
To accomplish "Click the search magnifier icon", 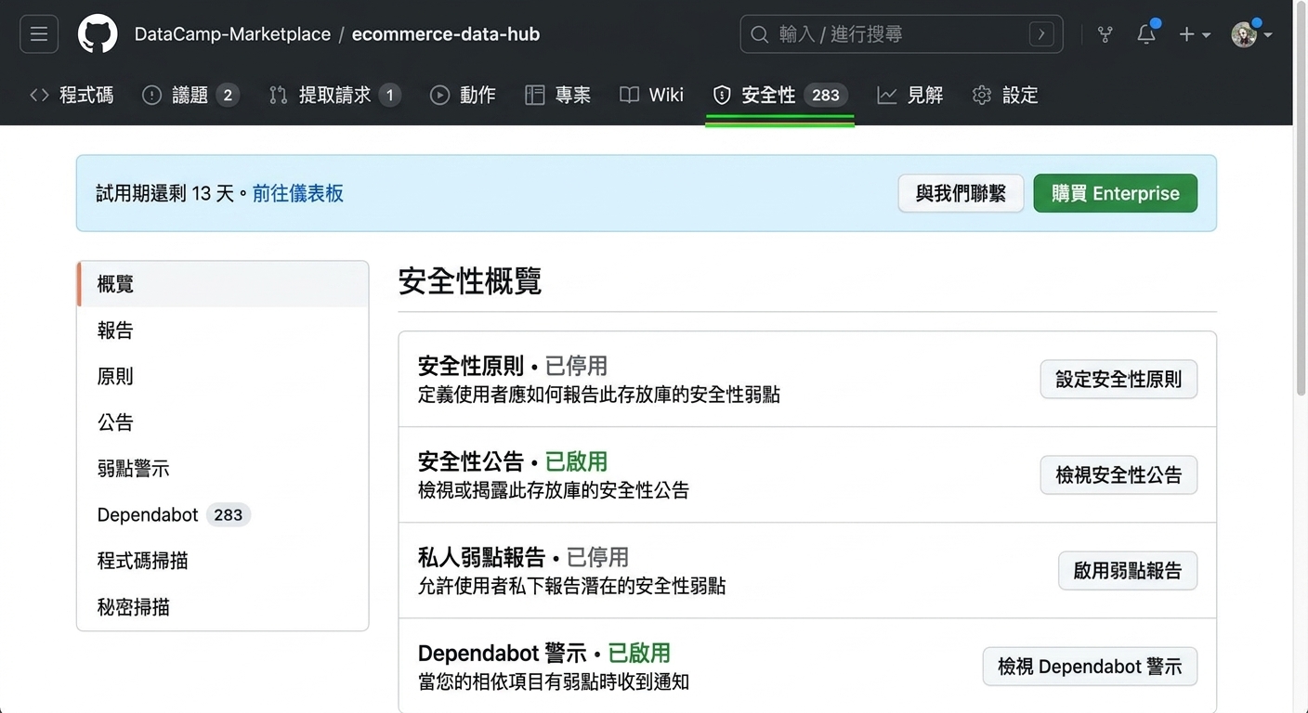I will click(760, 34).
